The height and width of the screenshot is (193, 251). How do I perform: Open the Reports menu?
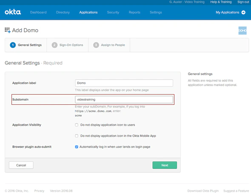pyautogui.click(x=134, y=12)
